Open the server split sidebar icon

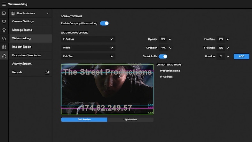(4, 47)
